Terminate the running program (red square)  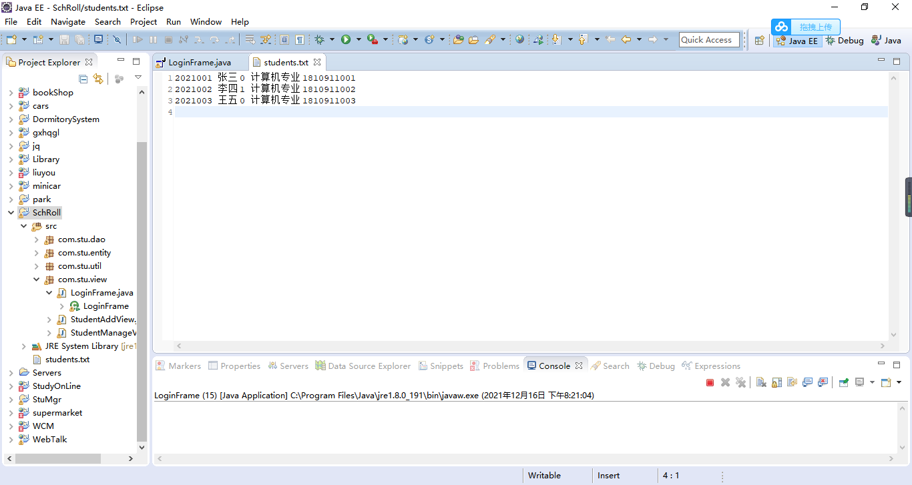click(710, 382)
